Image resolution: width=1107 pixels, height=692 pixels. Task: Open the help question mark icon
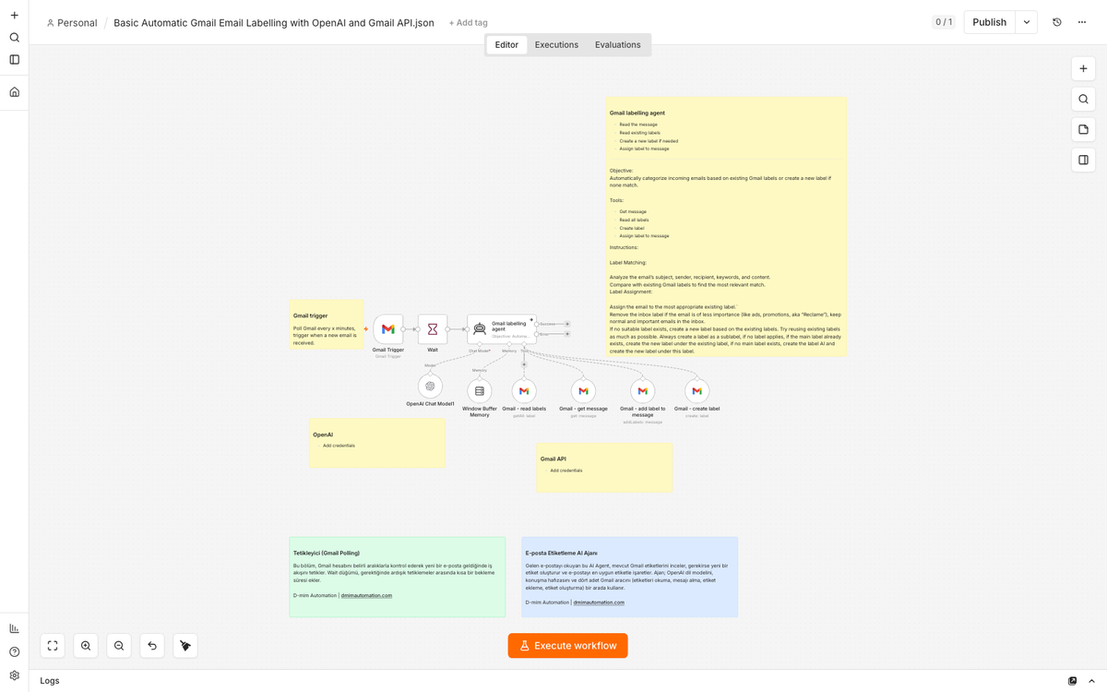14,652
